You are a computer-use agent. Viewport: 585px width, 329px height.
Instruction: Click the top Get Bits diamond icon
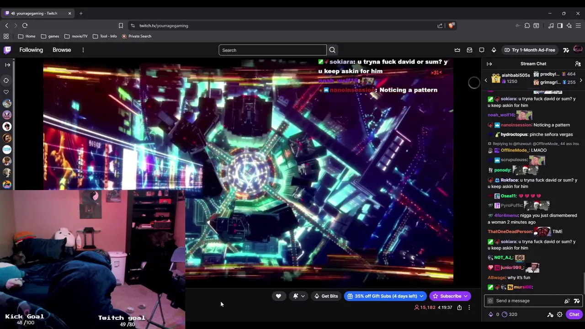click(x=494, y=50)
